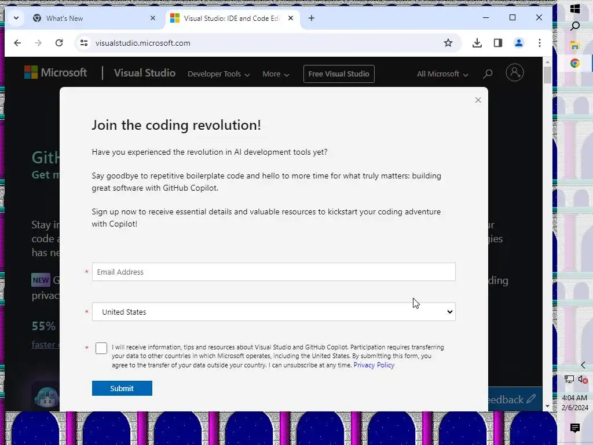593x445 pixels.
Task: Submit the signup form
Action: click(x=122, y=388)
